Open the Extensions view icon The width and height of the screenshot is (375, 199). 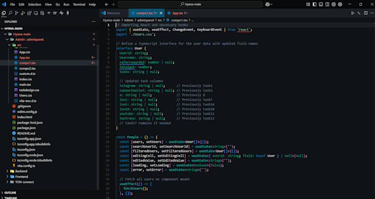tap(29, 13)
